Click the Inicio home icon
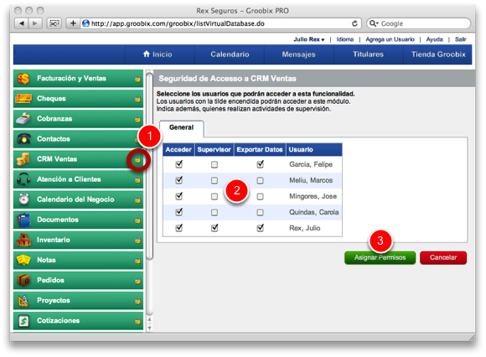Viewport: 486px width, 357px height. pyautogui.click(x=147, y=54)
